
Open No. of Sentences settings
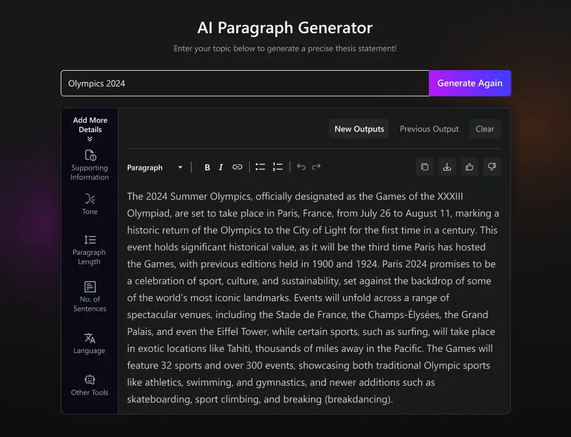(x=90, y=297)
